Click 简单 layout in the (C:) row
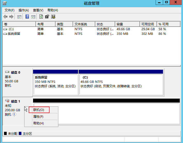183x143 pixels. tap(40, 29)
